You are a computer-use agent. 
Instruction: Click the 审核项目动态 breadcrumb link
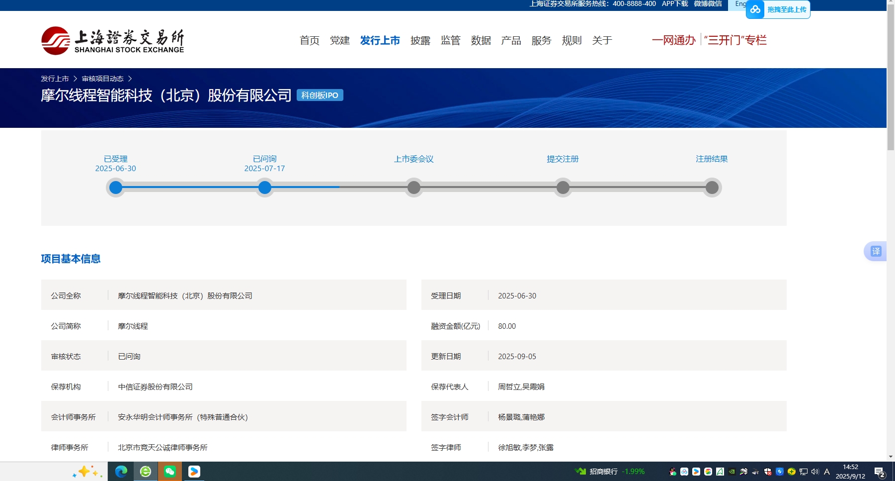click(x=103, y=79)
